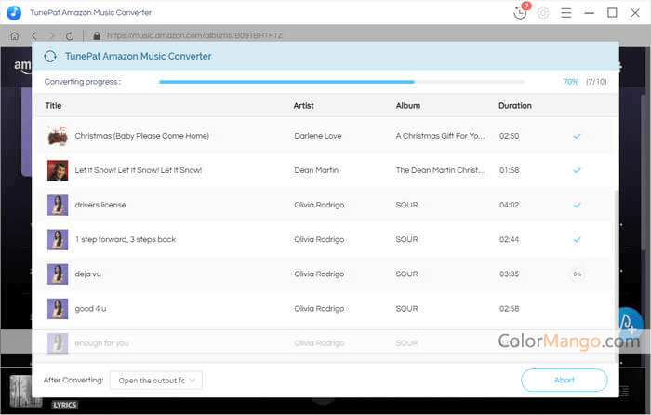Image resolution: width=651 pixels, height=415 pixels.
Task: Click the floating add music button
Action: point(630,324)
